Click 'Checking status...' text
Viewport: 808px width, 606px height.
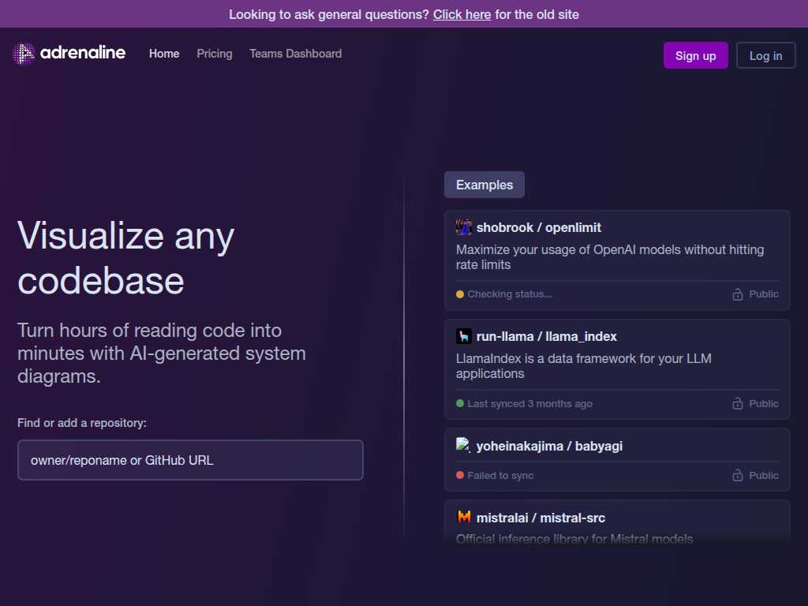point(510,294)
